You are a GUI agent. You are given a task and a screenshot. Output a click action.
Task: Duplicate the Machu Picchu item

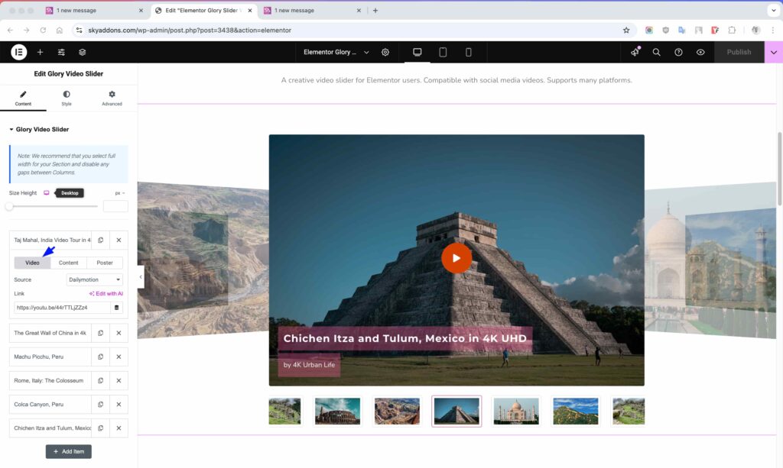(x=100, y=357)
